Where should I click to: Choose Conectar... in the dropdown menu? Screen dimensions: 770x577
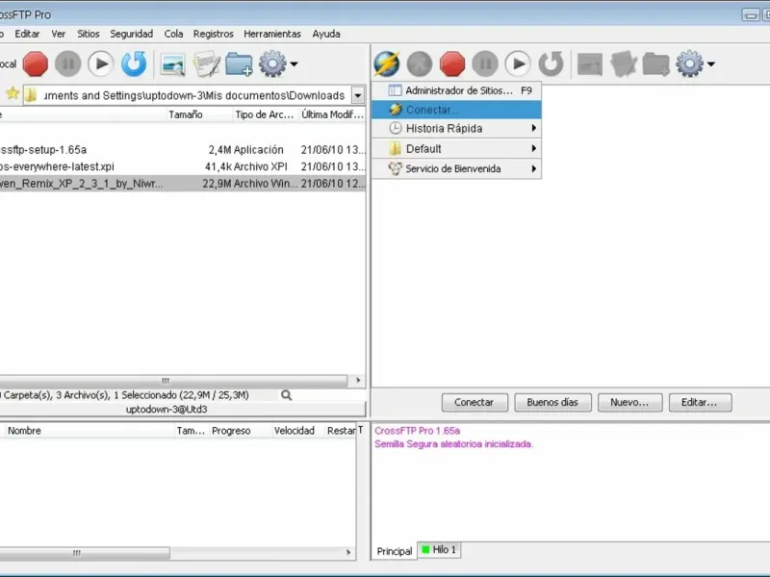[456, 110]
